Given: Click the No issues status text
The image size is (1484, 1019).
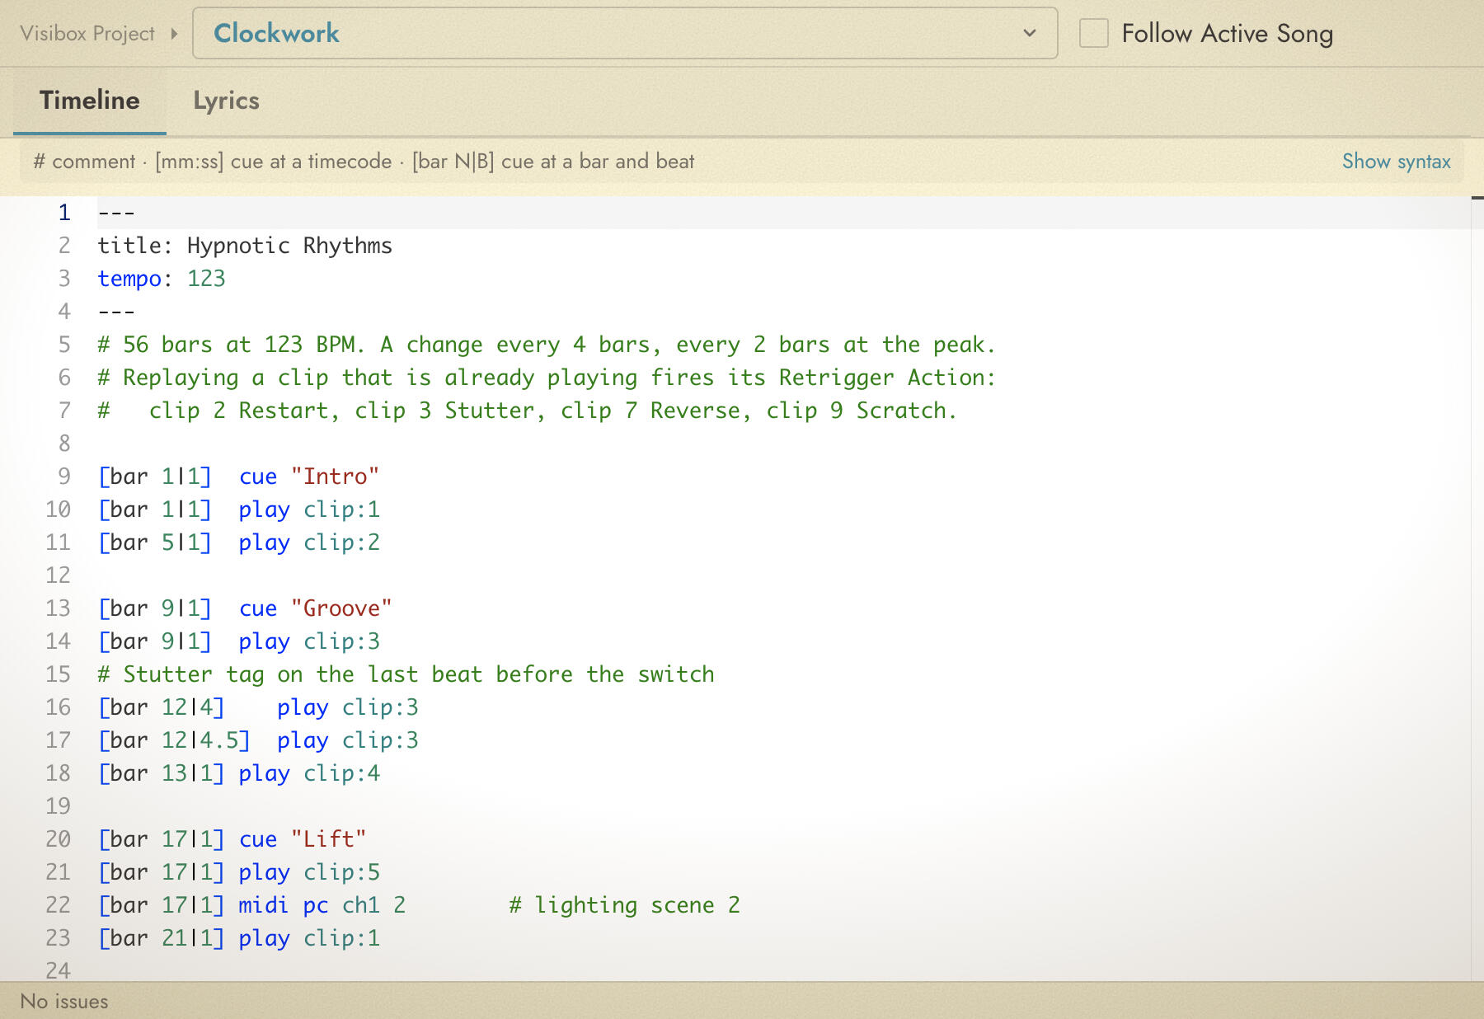Looking at the screenshot, I should pyautogui.click(x=64, y=1002).
